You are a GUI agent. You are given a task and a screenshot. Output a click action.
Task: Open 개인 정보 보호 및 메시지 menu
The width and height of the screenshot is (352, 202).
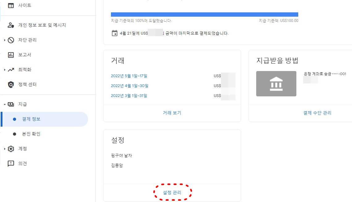[x=42, y=25]
